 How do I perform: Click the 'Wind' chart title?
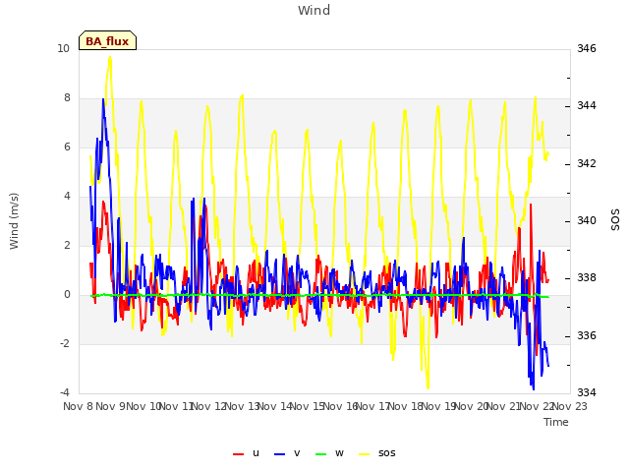pos(314,10)
